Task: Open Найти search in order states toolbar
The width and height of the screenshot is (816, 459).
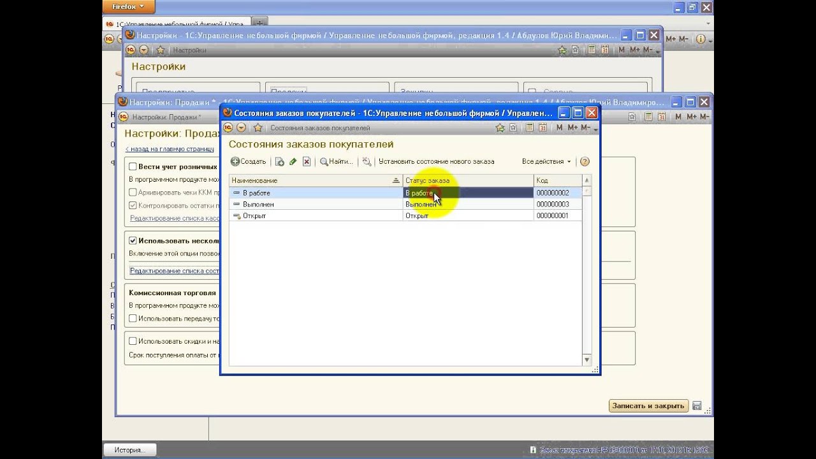Action: (337, 162)
